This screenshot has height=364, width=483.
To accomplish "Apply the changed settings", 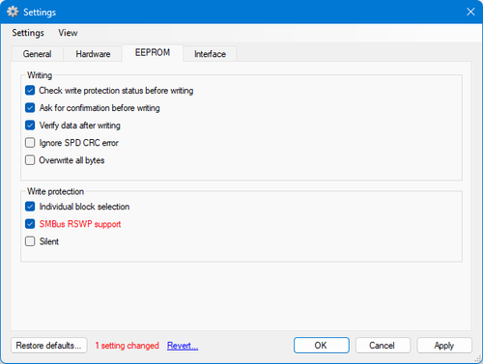I will (444, 346).
